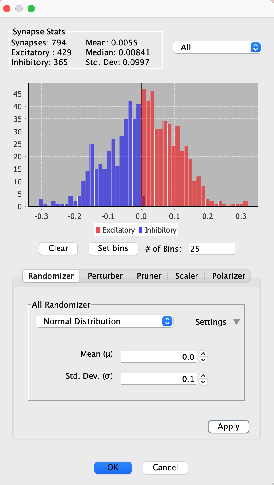Decrement the Mean value with down arrow
Viewport: 274px width, 485px height.
(x=203, y=360)
